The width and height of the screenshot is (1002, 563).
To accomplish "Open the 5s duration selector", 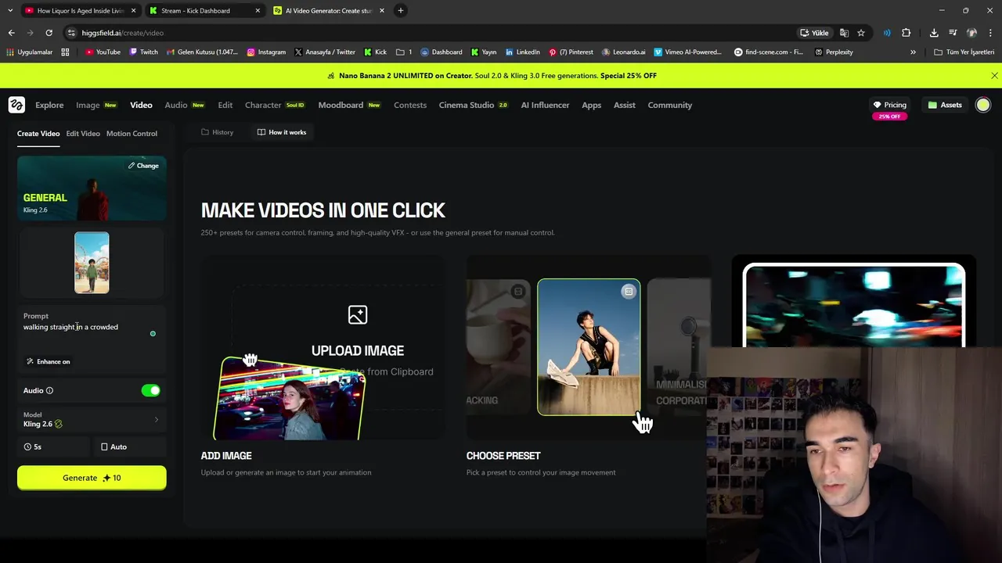I will [x=53, y=446].
